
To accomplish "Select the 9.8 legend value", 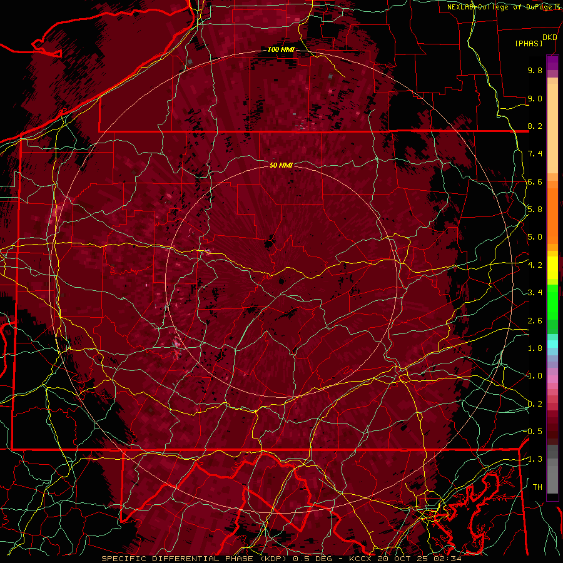I will (x=535, y=70).
